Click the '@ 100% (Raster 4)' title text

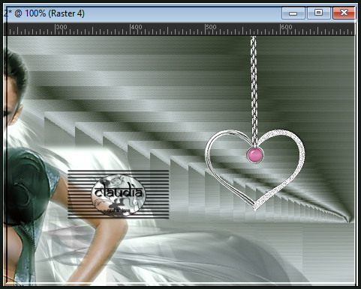point(50,13)
